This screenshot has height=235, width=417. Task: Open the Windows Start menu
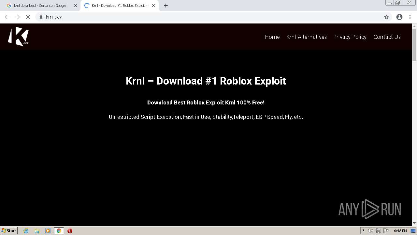click(x=9, y=230)
